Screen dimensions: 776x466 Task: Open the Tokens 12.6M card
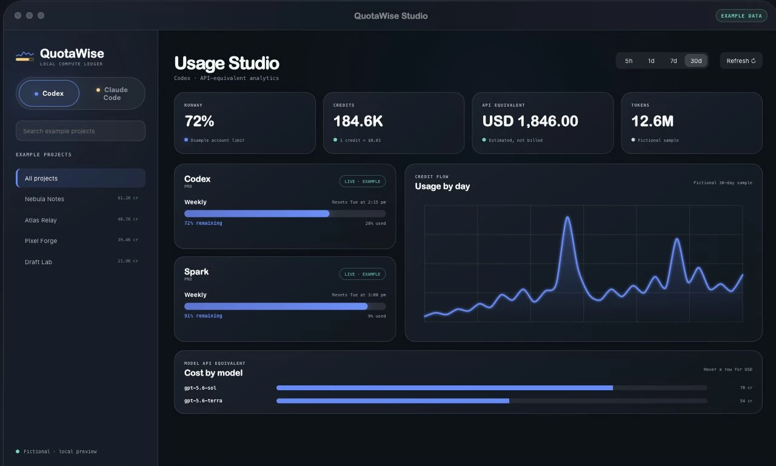[x=692, y=123]
